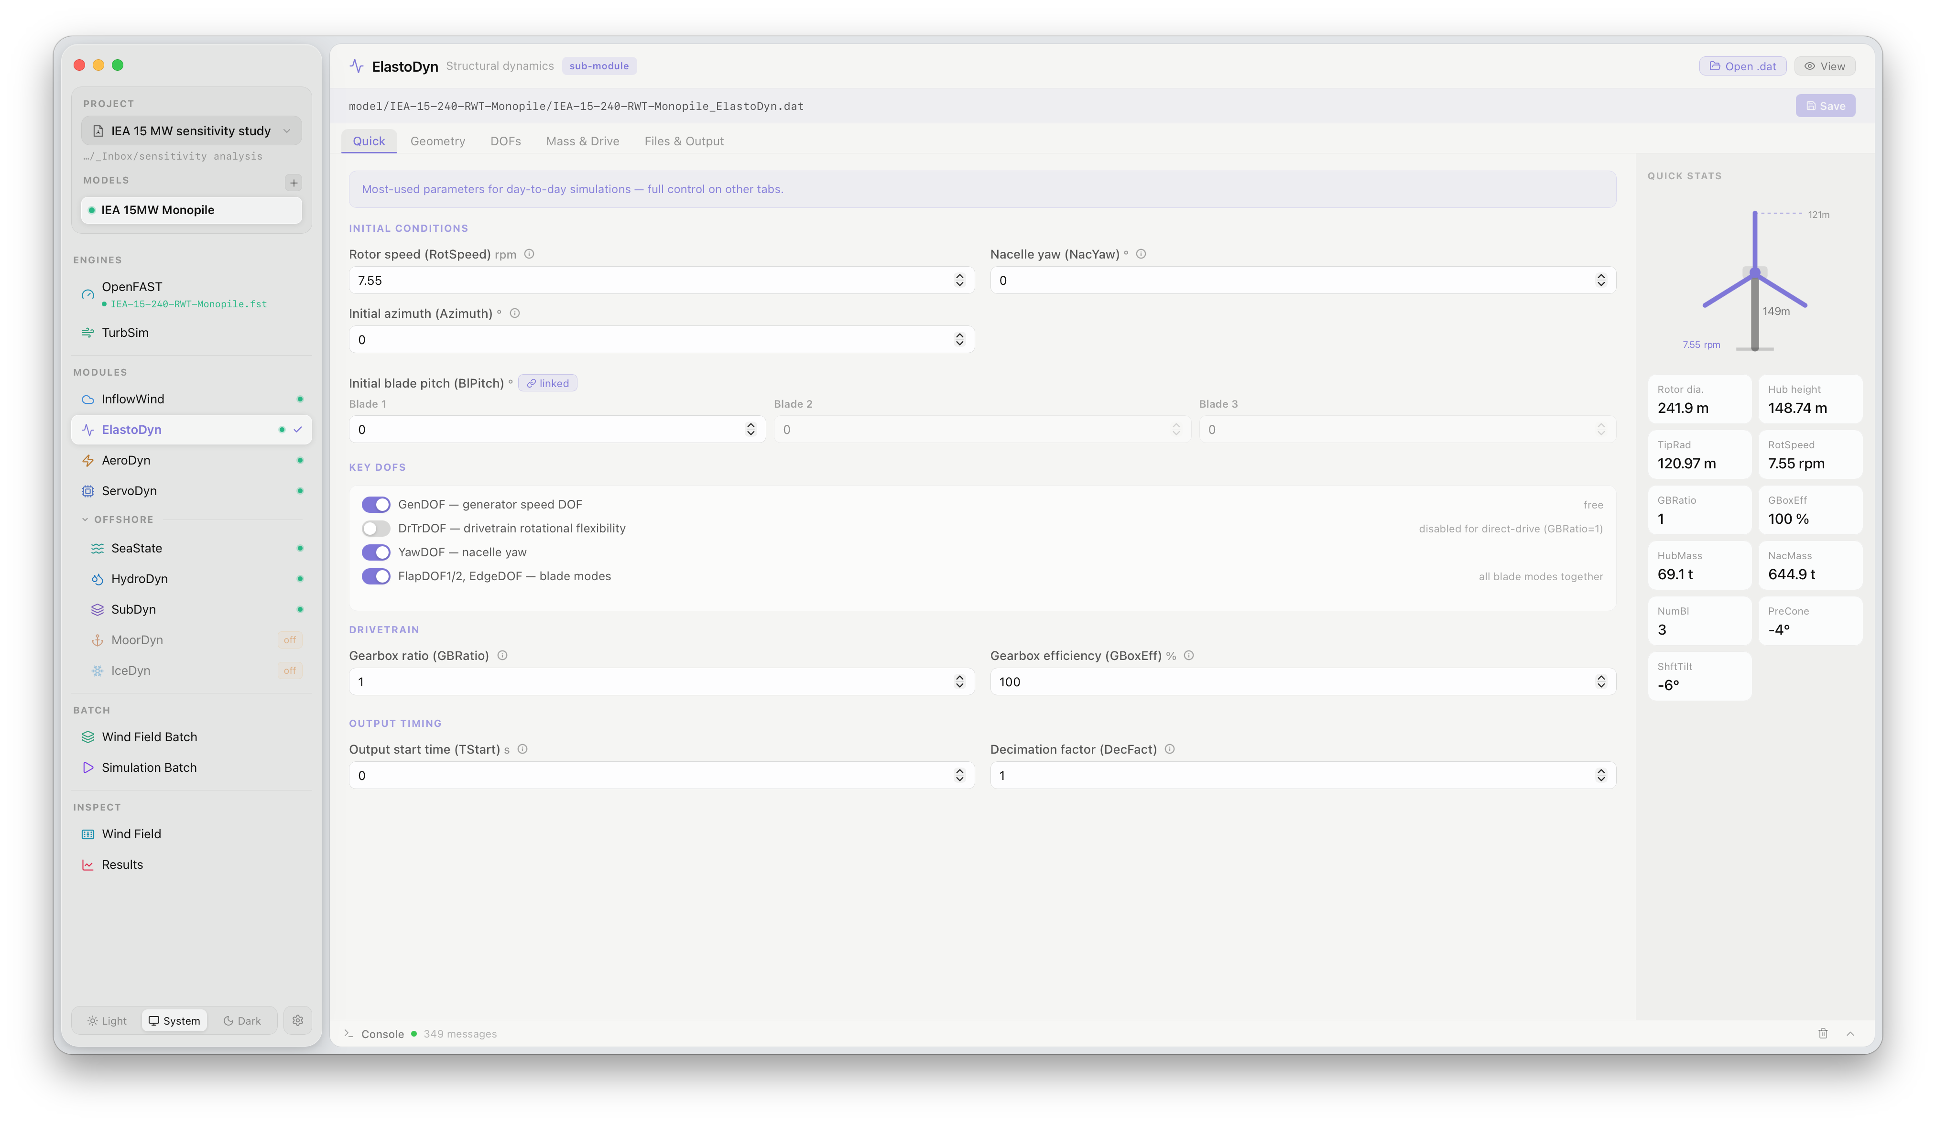Switch to DOFs tab
Screen dimensions: 1936x1125
coord(506,141)
